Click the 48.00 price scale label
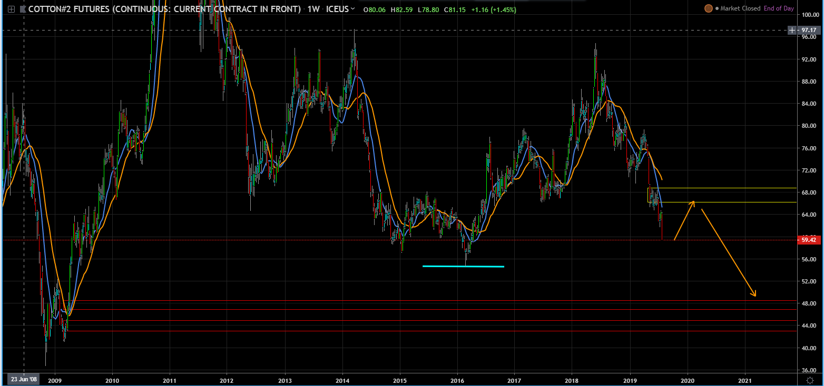This screenshot has width=824, height=386. click(808, 303)
